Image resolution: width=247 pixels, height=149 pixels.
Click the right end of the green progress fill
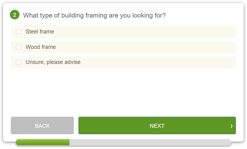(69, 142)
